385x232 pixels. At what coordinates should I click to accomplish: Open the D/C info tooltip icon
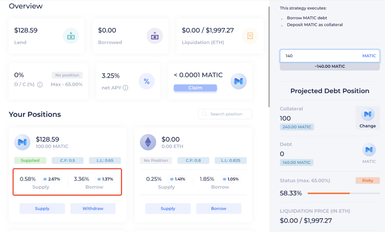click(39, 85)
